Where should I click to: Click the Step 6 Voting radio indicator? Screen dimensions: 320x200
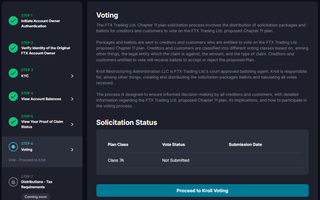(x=13, y=147)
